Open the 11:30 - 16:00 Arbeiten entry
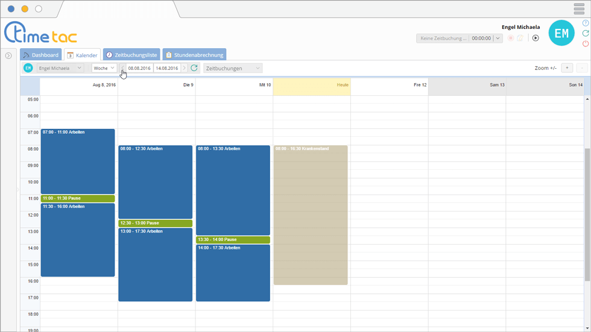Viewport: 591px width, 332px height. pyautogui.click(x=78, y=240)
